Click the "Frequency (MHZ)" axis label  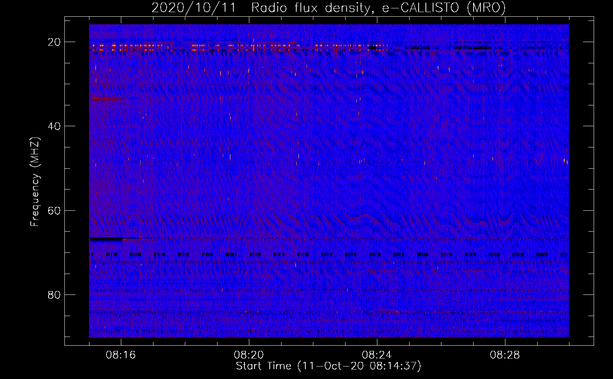[x=35, y=182]
